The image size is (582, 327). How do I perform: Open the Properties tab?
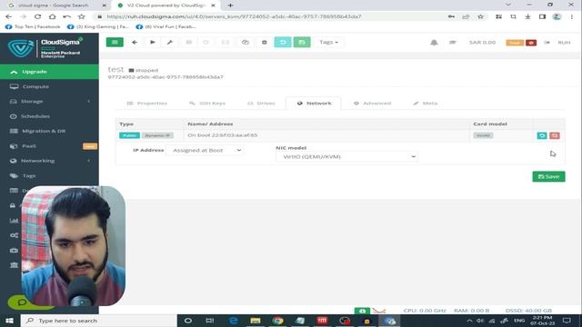pyautogui.click(x=147, y=104)
